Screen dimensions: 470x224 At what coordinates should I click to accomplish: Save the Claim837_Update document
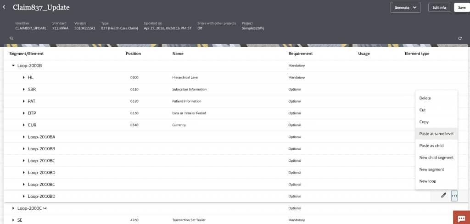pos(462,7)
